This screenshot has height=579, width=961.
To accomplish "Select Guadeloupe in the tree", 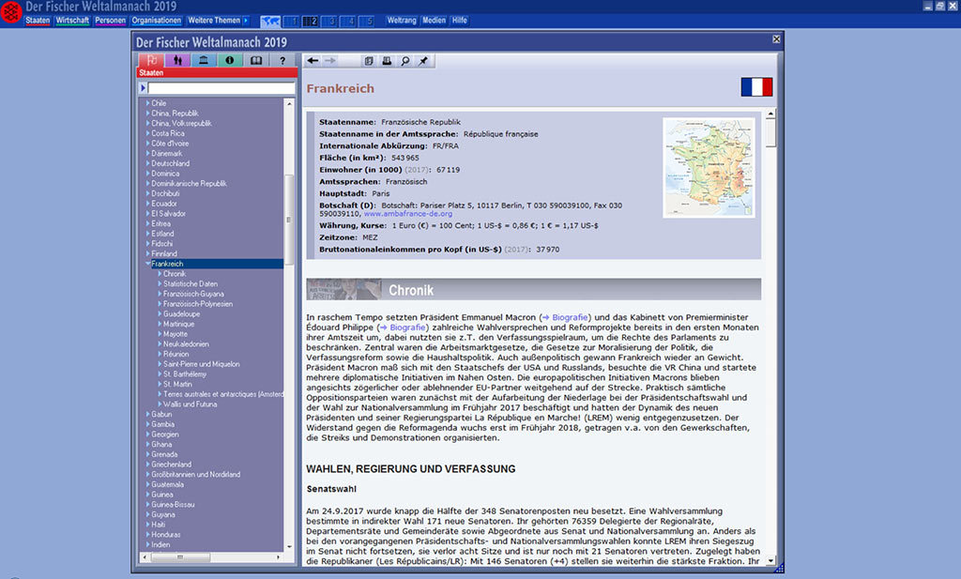I will point(181,313).
